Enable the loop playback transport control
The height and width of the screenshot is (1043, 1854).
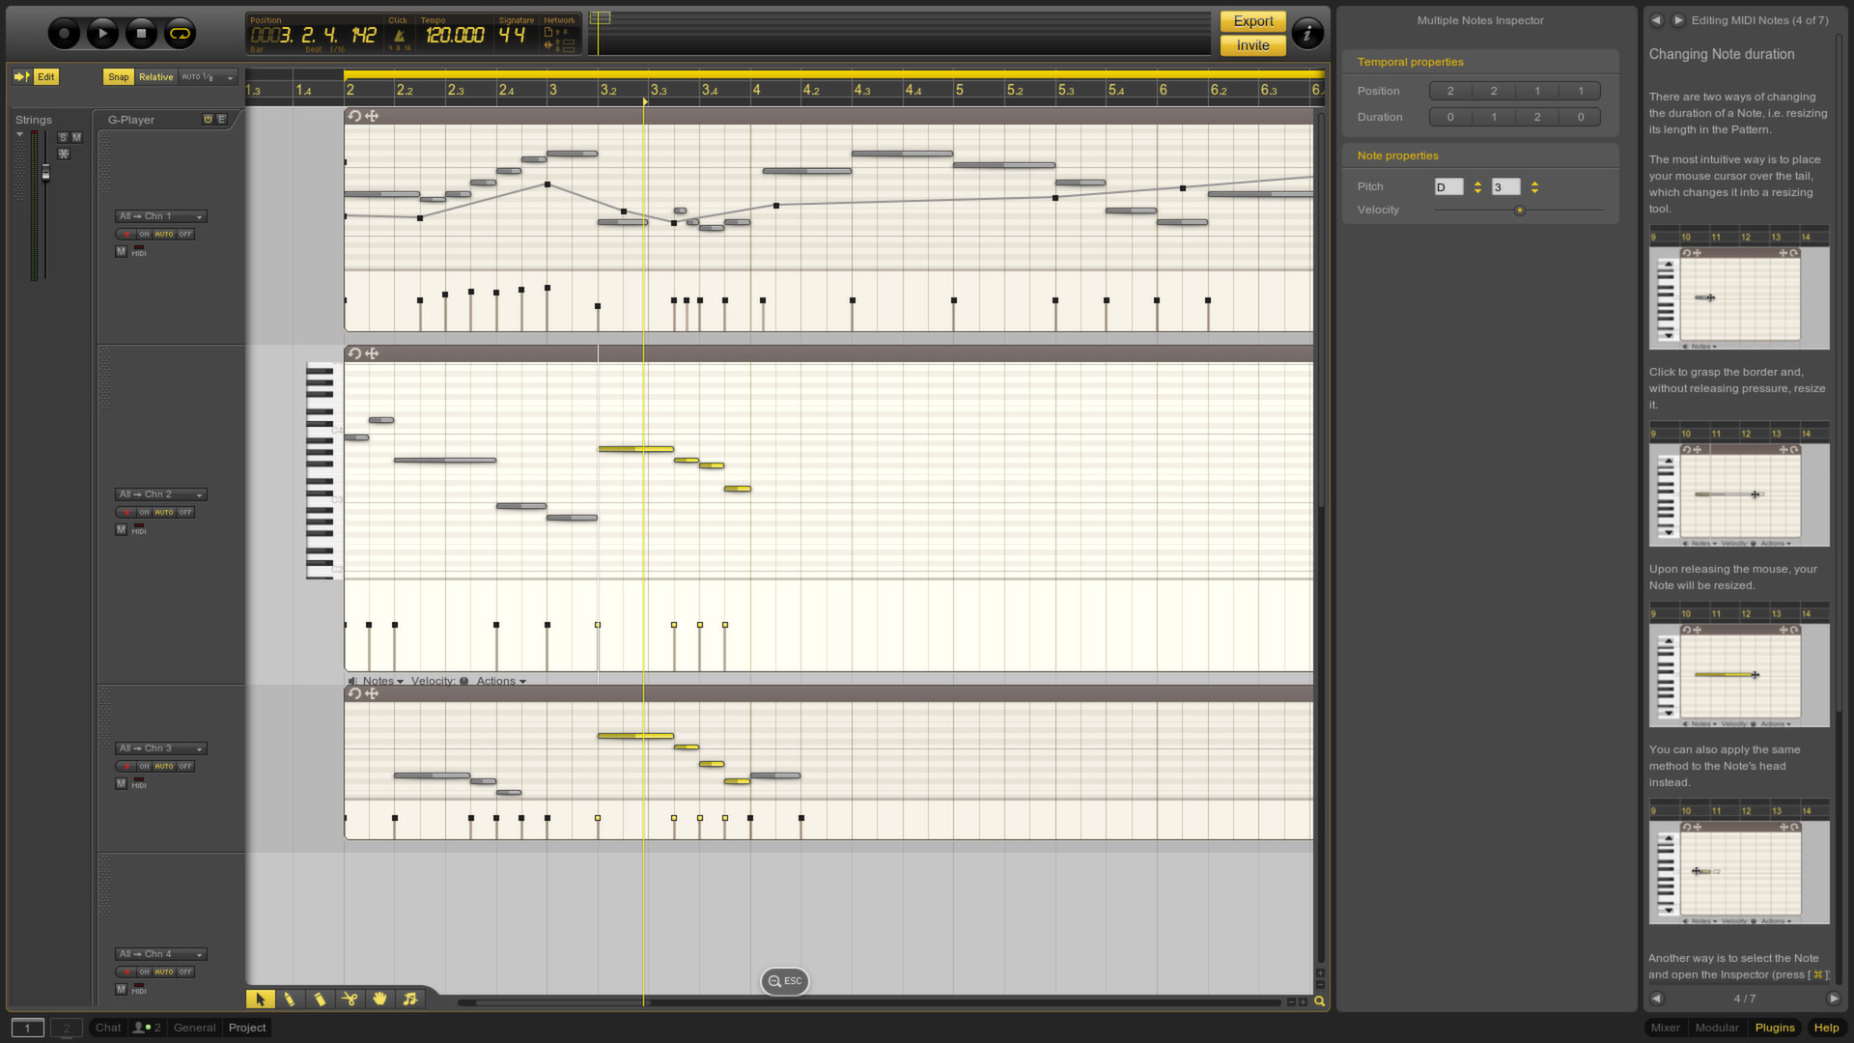coord(180,32)
